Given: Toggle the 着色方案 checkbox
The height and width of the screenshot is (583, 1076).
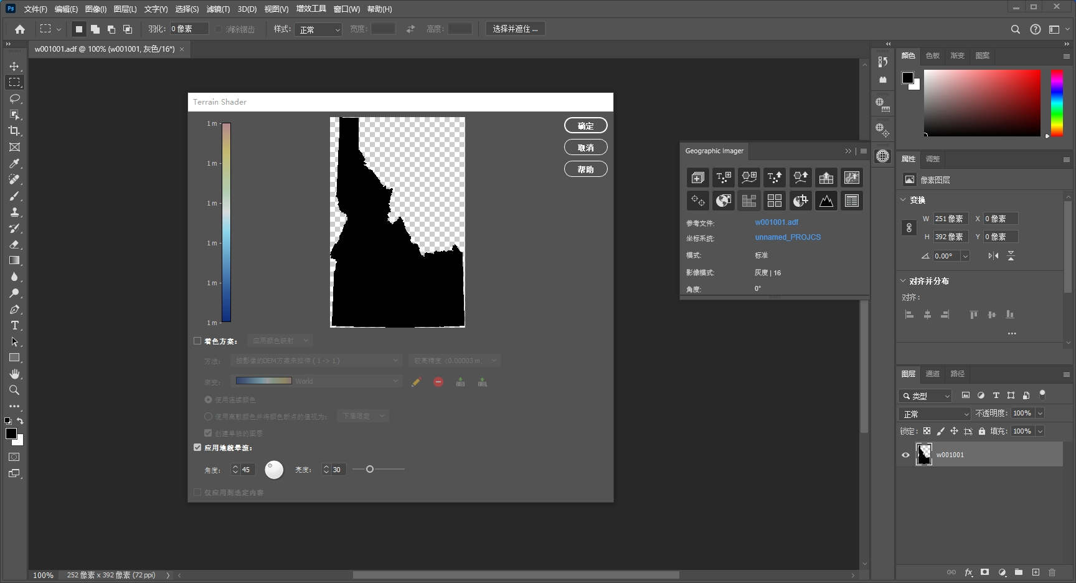Looking at the screenshot, I should tap(197, 341).
